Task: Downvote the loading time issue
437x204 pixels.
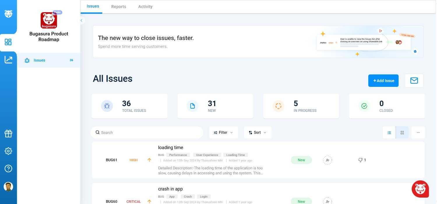Action: [x=360, y=160]
